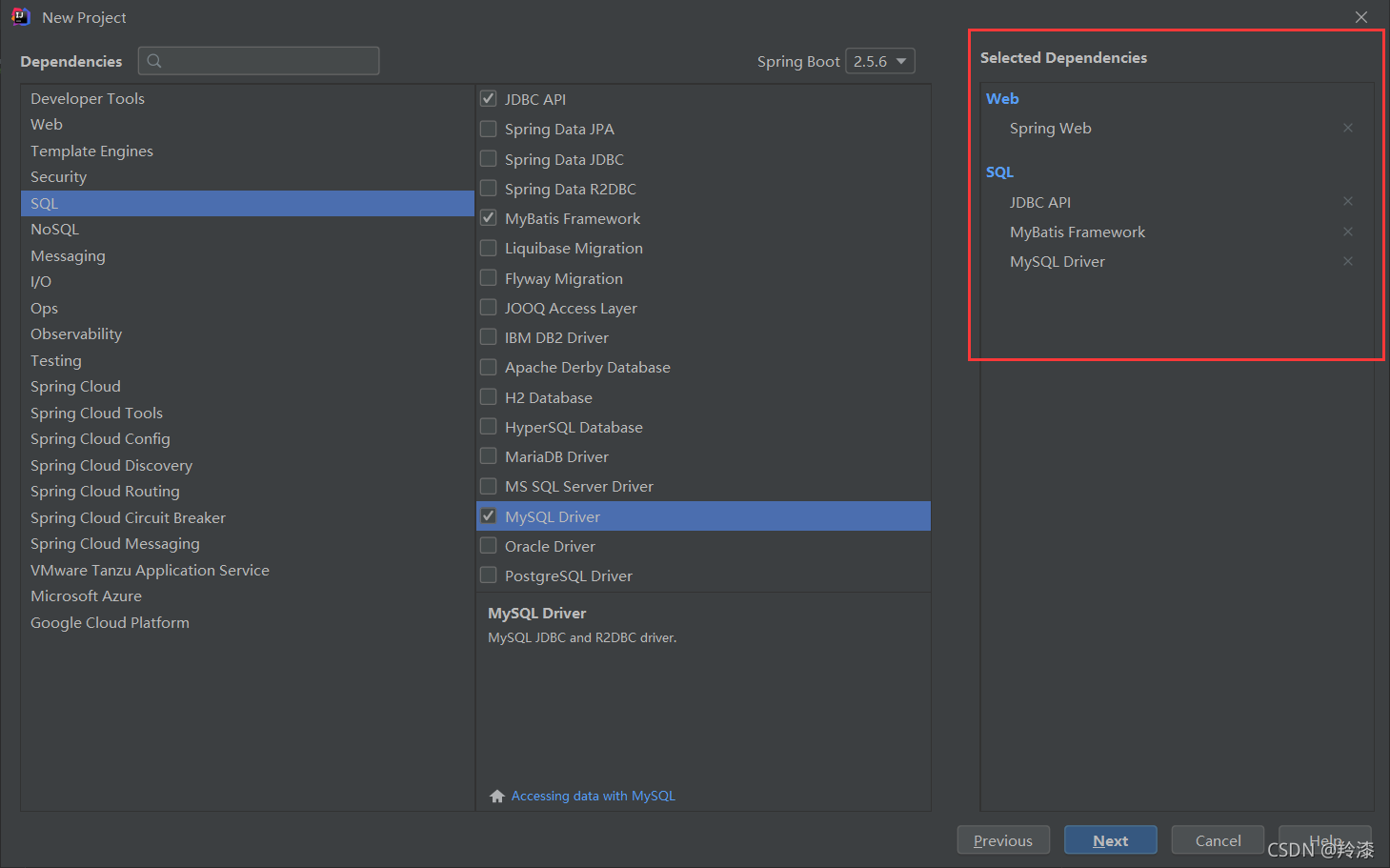Open the Spring Boot version dropdown
Image resolution: width=1390 pixels, height=868 pixels.
[880, 61]
